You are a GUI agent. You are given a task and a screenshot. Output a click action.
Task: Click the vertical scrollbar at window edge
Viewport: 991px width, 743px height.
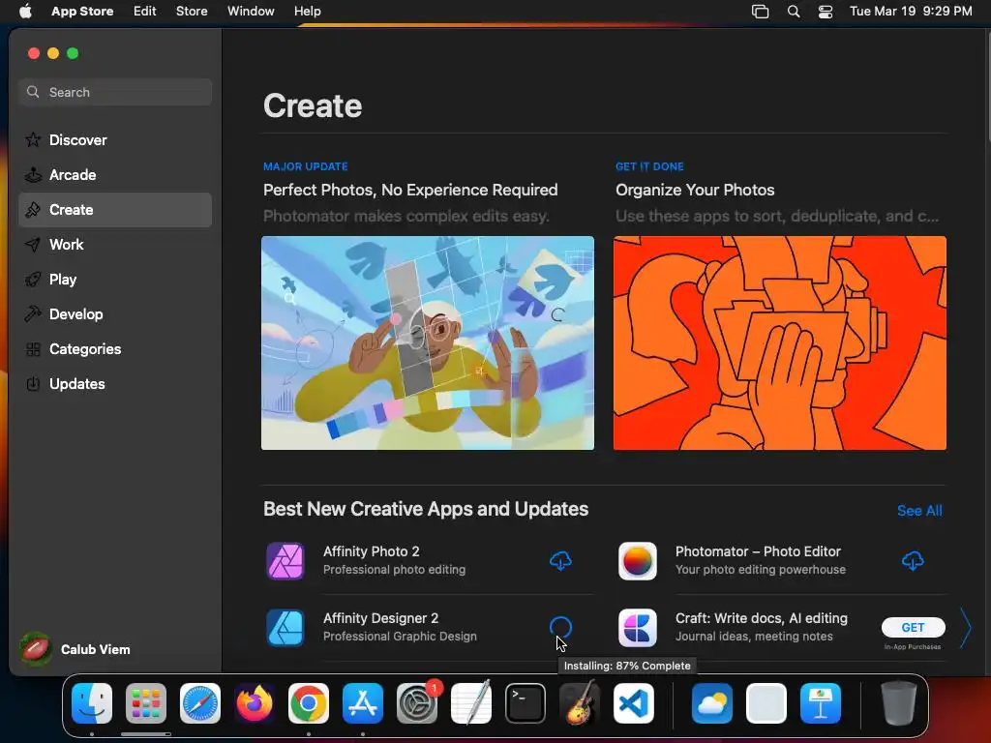(988, 85)
